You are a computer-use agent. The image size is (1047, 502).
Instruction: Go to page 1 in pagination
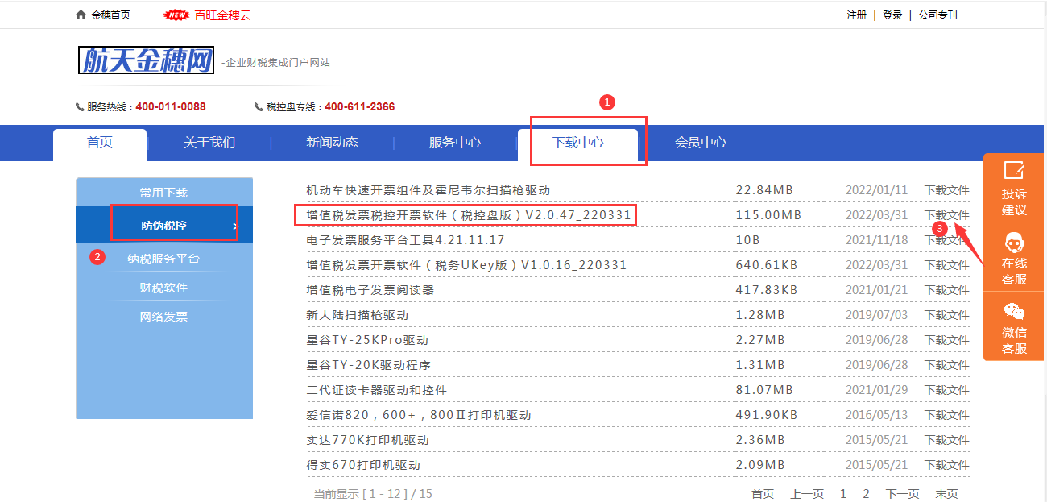(x=843, y=494)
